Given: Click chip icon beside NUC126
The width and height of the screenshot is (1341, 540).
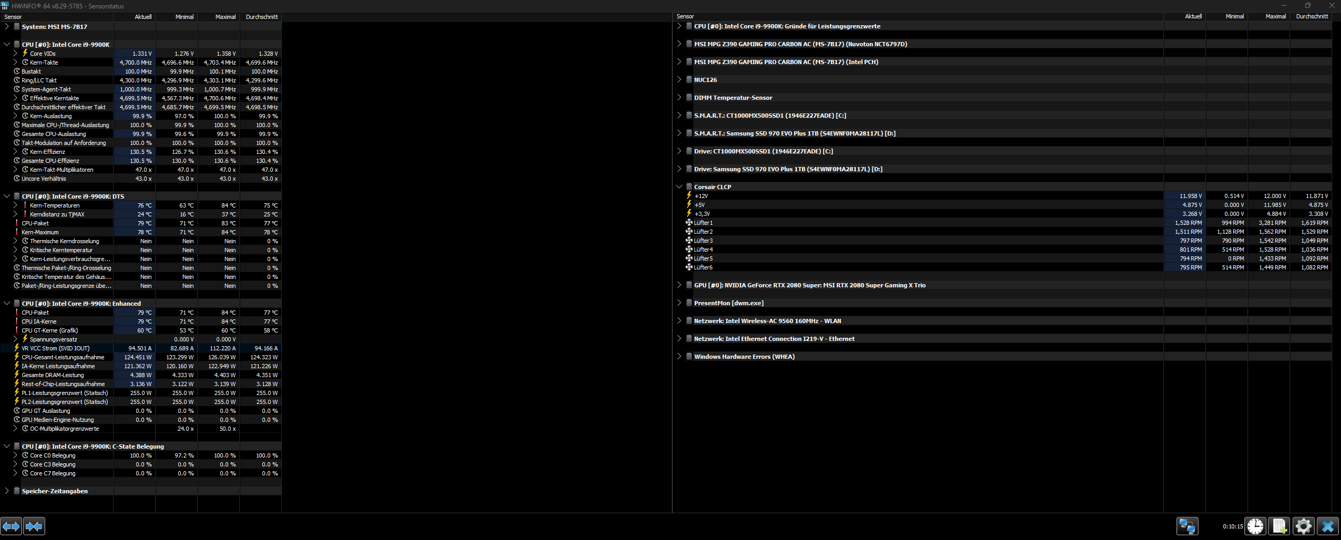Looking at the screenshot, I should (x=689, y=79).
